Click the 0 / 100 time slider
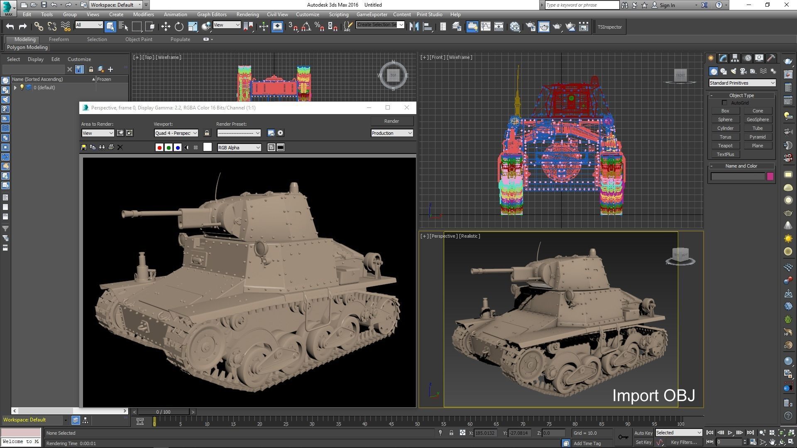The image size is (797, 448). [163, 412]
